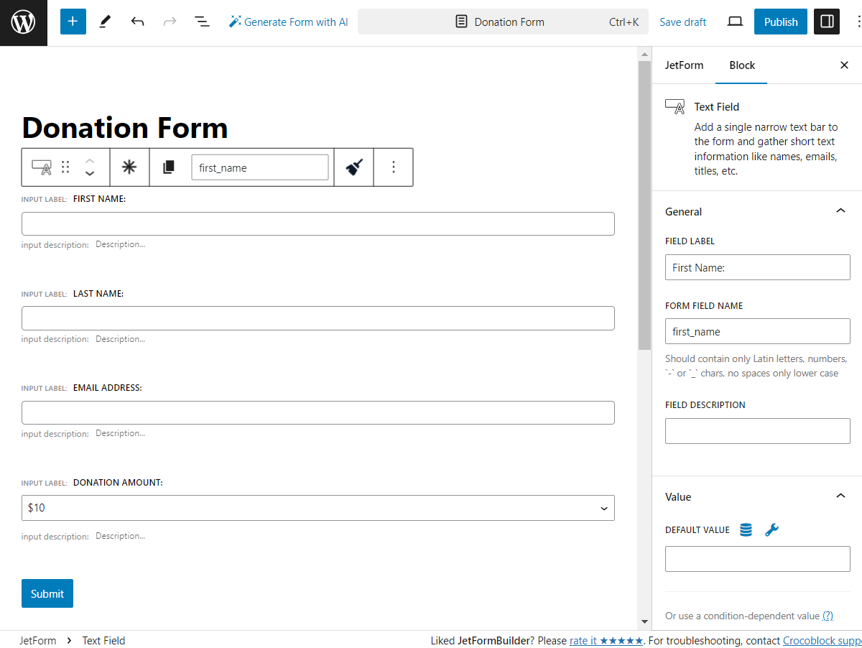The image size is (862, 648).
Task: Open the block Options kebab menu
Action: coord(393,167)
